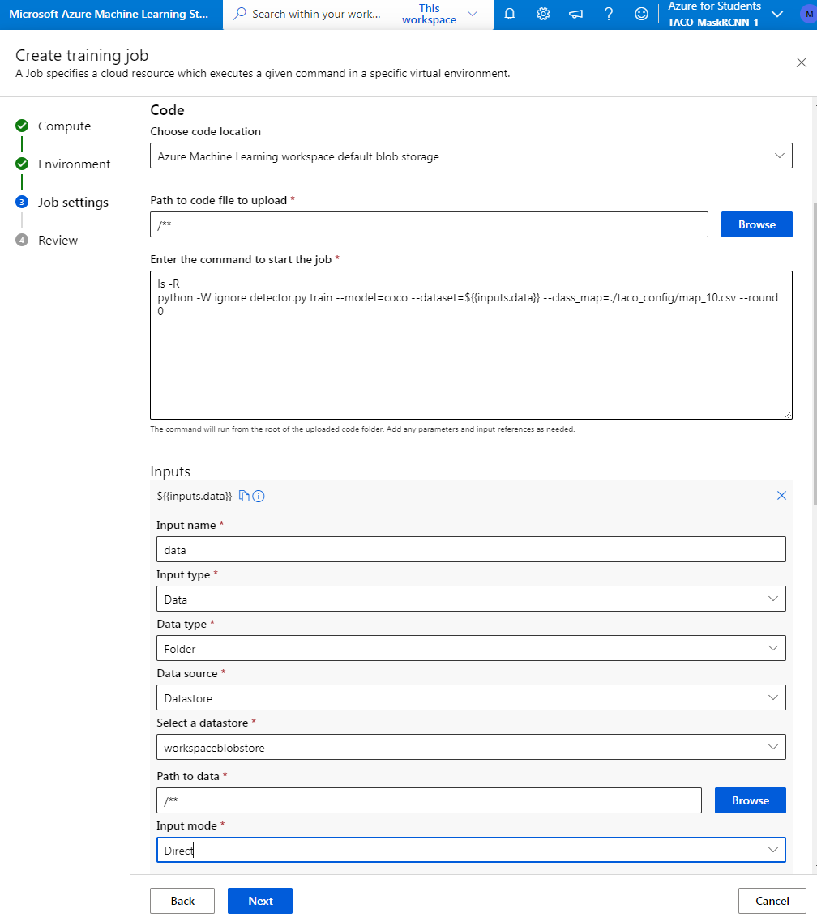Browse for the path to data
Screen dimensions: 817x917
(x=750, y=800)
